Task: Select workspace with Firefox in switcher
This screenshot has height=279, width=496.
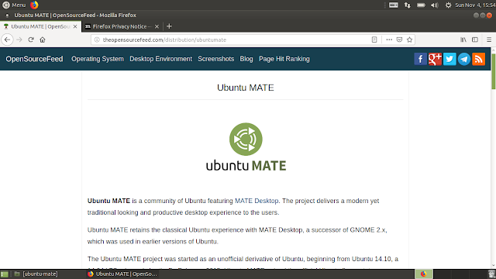Action: 424,274
